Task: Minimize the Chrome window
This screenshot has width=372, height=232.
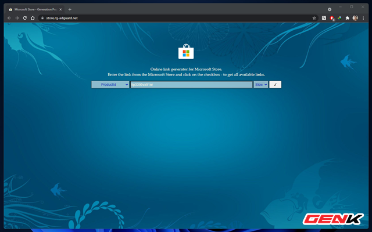Action: coord(340,7)
